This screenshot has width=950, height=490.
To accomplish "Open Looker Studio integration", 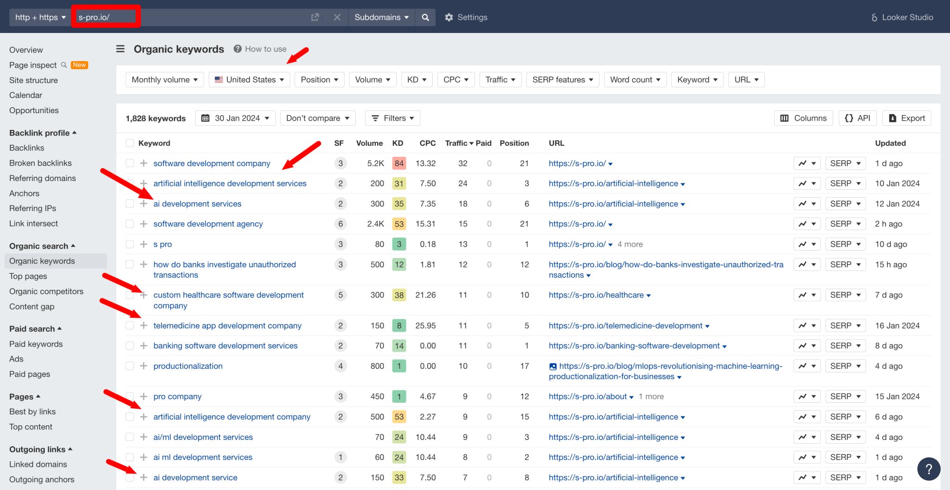I will (x=902, y=17).
